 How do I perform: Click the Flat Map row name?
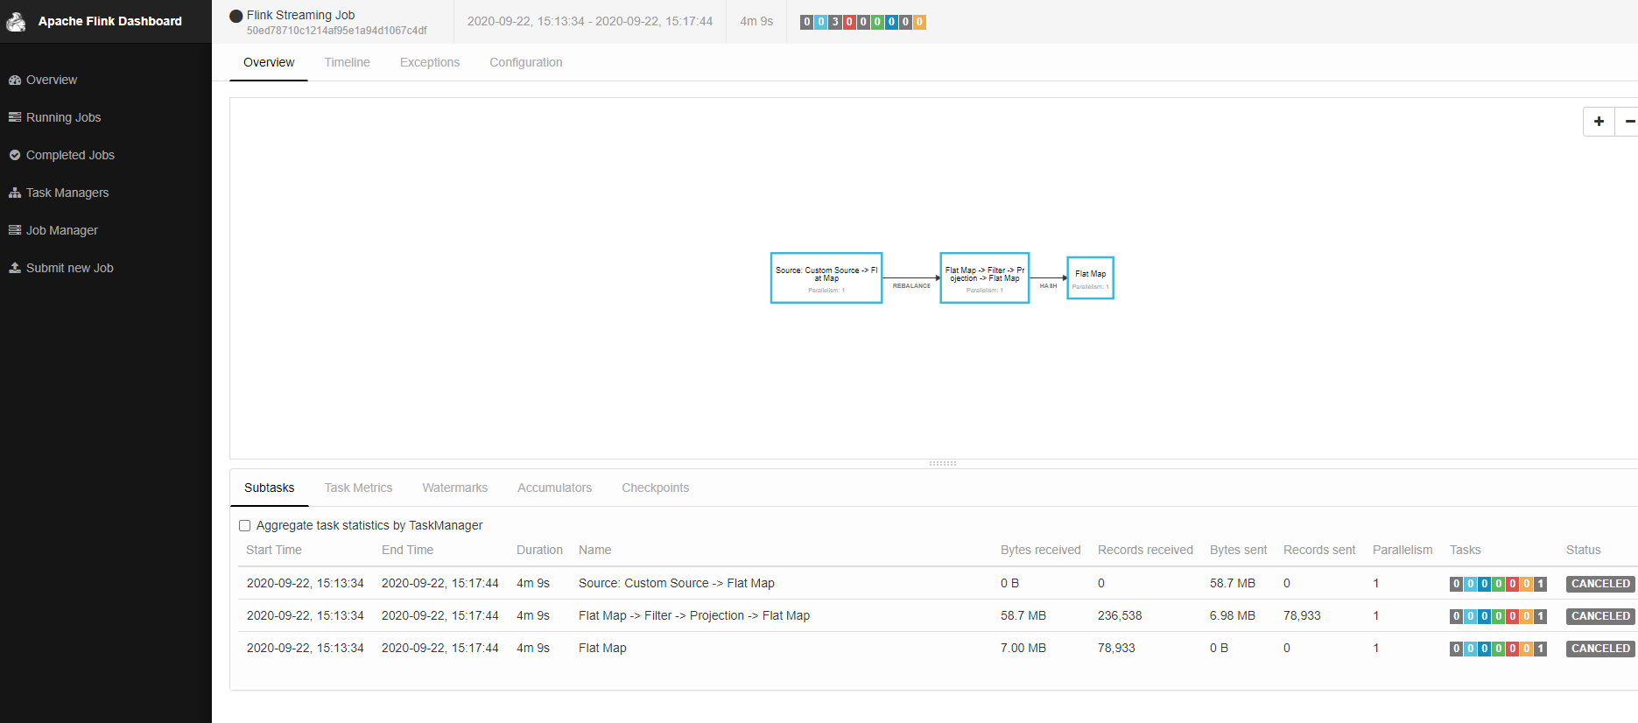[x=602, y=648]
